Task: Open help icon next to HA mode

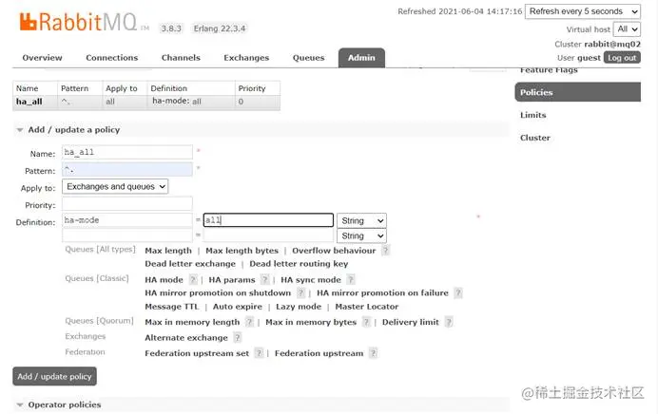Action: [193, 279]
